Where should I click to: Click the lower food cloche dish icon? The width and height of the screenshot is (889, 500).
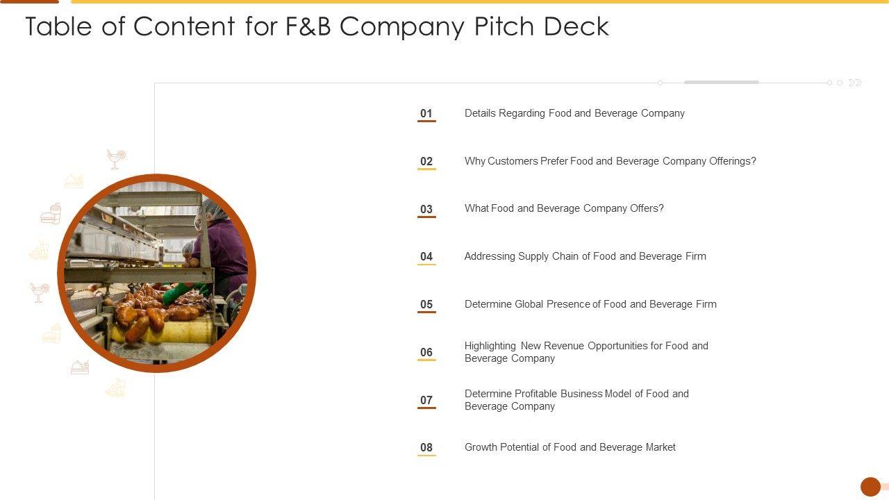80,367
